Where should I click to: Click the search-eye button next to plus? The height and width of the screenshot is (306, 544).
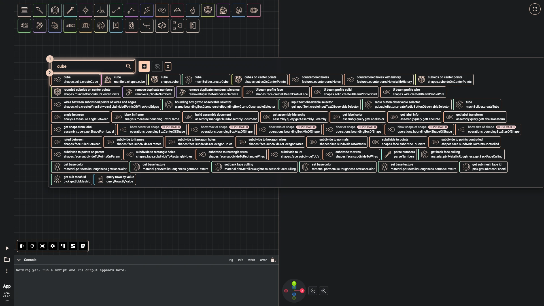(157, 66)
